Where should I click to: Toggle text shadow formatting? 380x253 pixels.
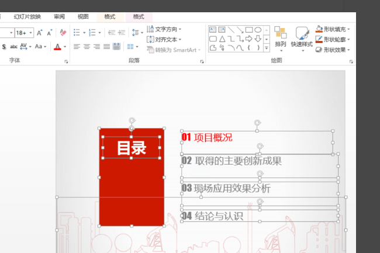tap(4, 47)
